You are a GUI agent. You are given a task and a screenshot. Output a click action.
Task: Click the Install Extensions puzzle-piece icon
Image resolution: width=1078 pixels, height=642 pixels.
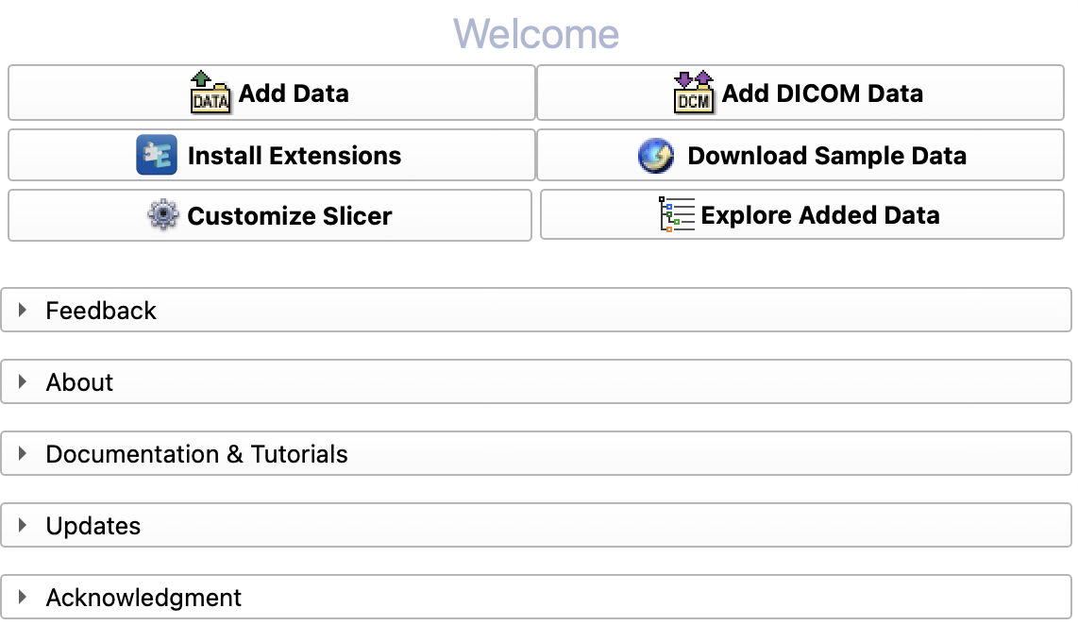(156, 154)
